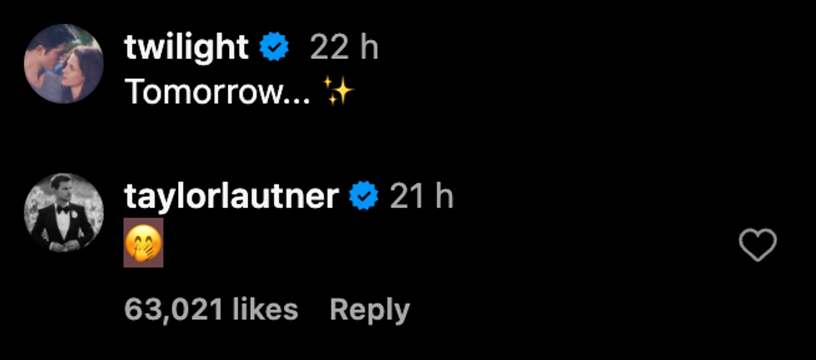Open taylorlautner's profile picture

pyautogui.click(x=64, y=212)
